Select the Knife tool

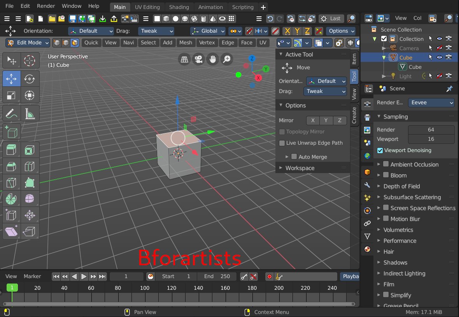tap(11, 183)
